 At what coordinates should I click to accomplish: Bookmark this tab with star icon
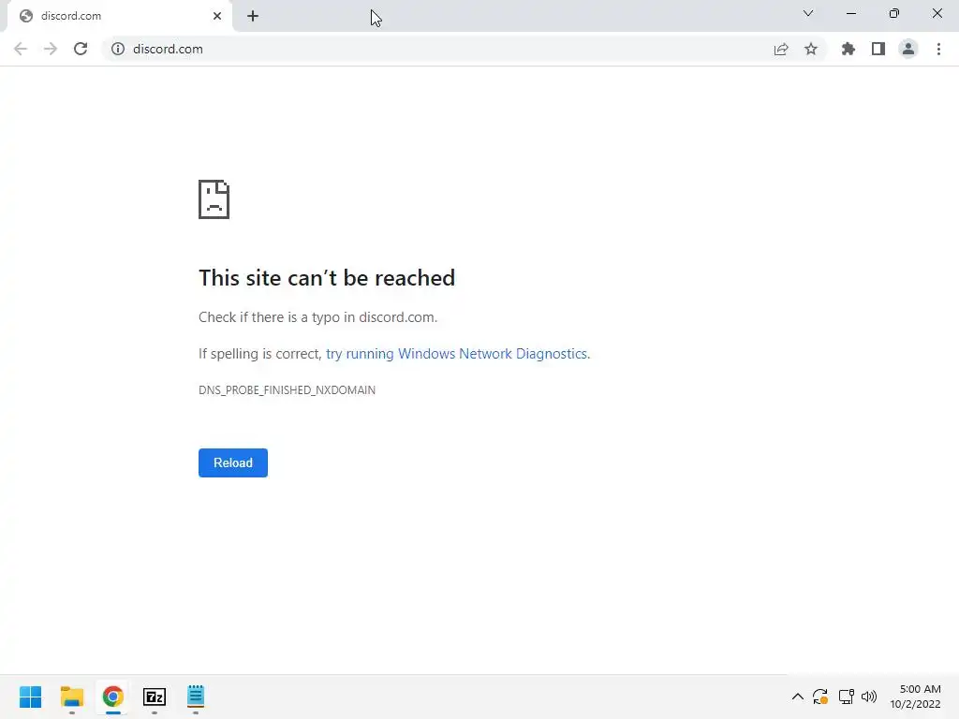811,49
